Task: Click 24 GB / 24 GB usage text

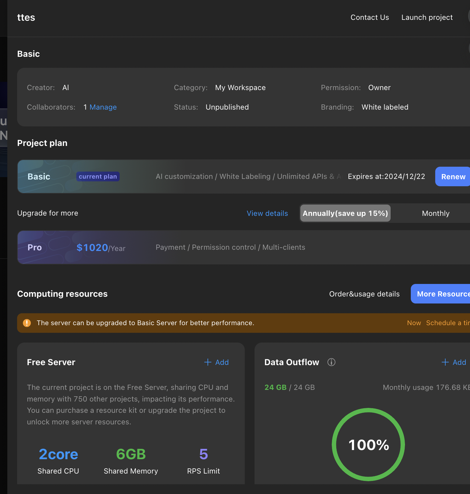Action: click(290, 387)
